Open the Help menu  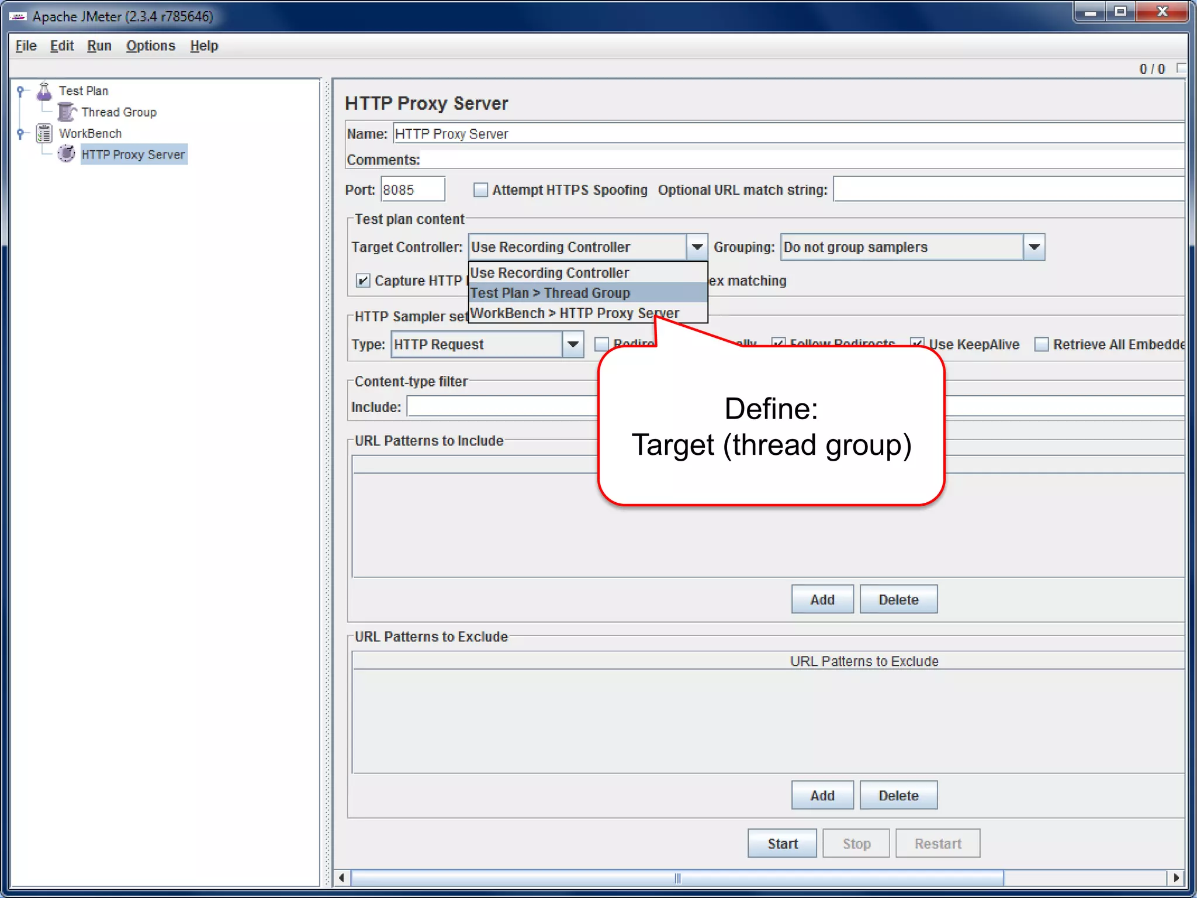(x=203, y=46)
